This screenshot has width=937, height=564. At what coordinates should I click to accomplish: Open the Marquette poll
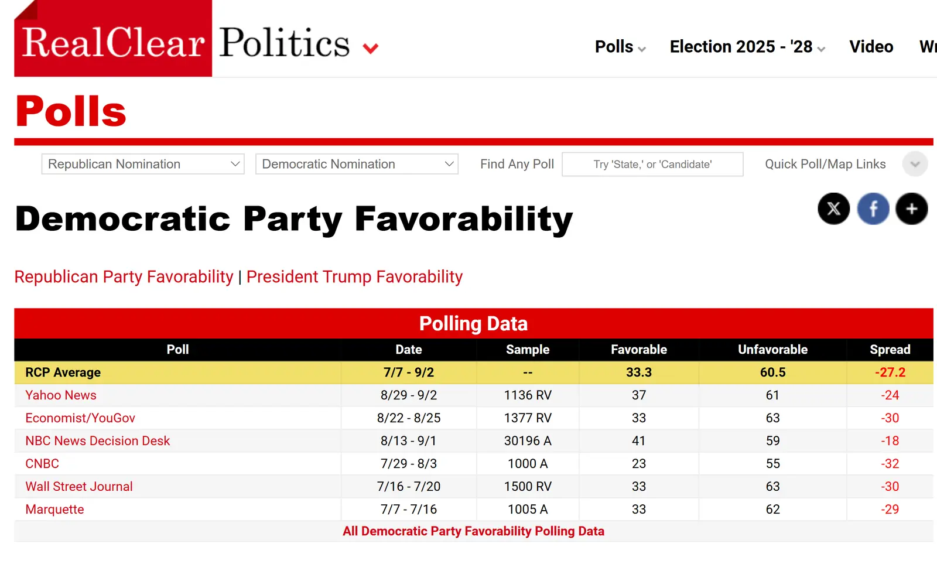click(x=54, y=510)
